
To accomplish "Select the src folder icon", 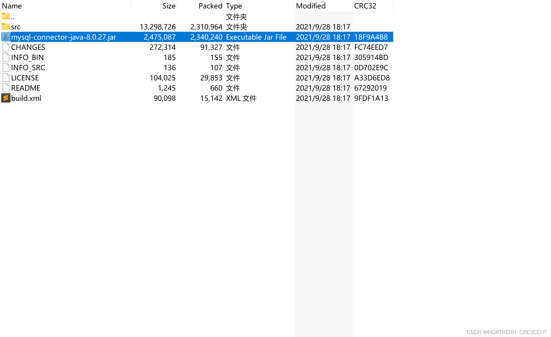I will tap(6, 27).
